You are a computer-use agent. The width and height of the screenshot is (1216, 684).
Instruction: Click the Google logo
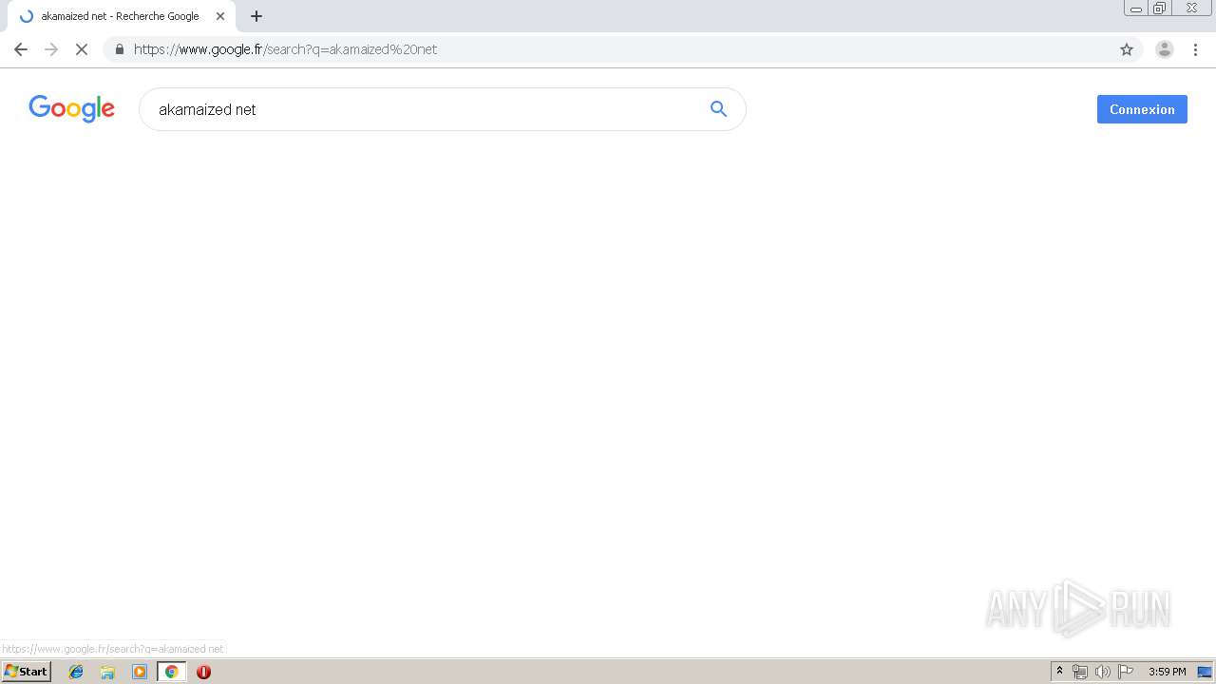click(x=71, y=109)
